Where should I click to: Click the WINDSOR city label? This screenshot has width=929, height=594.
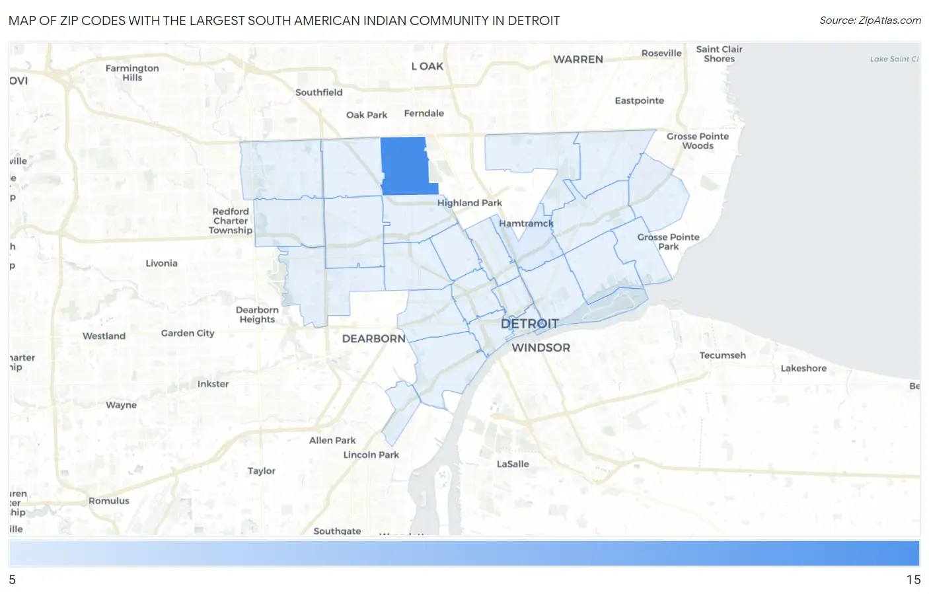point(540,348)
